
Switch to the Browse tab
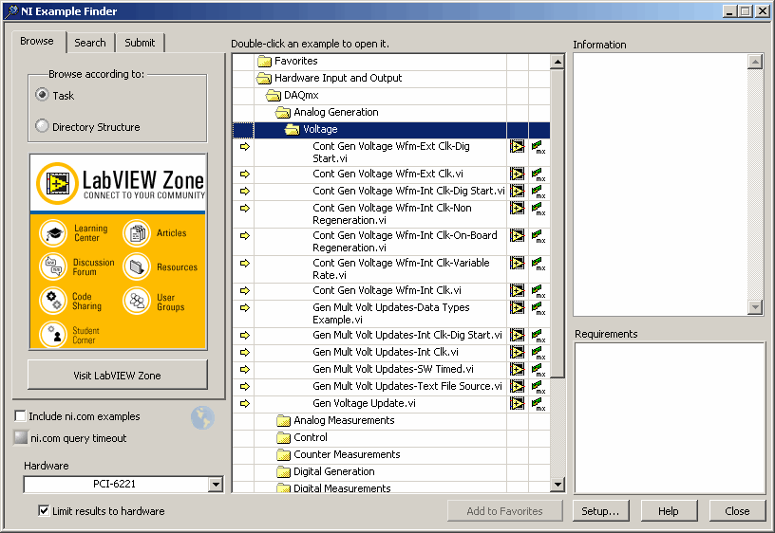[39, 42]
